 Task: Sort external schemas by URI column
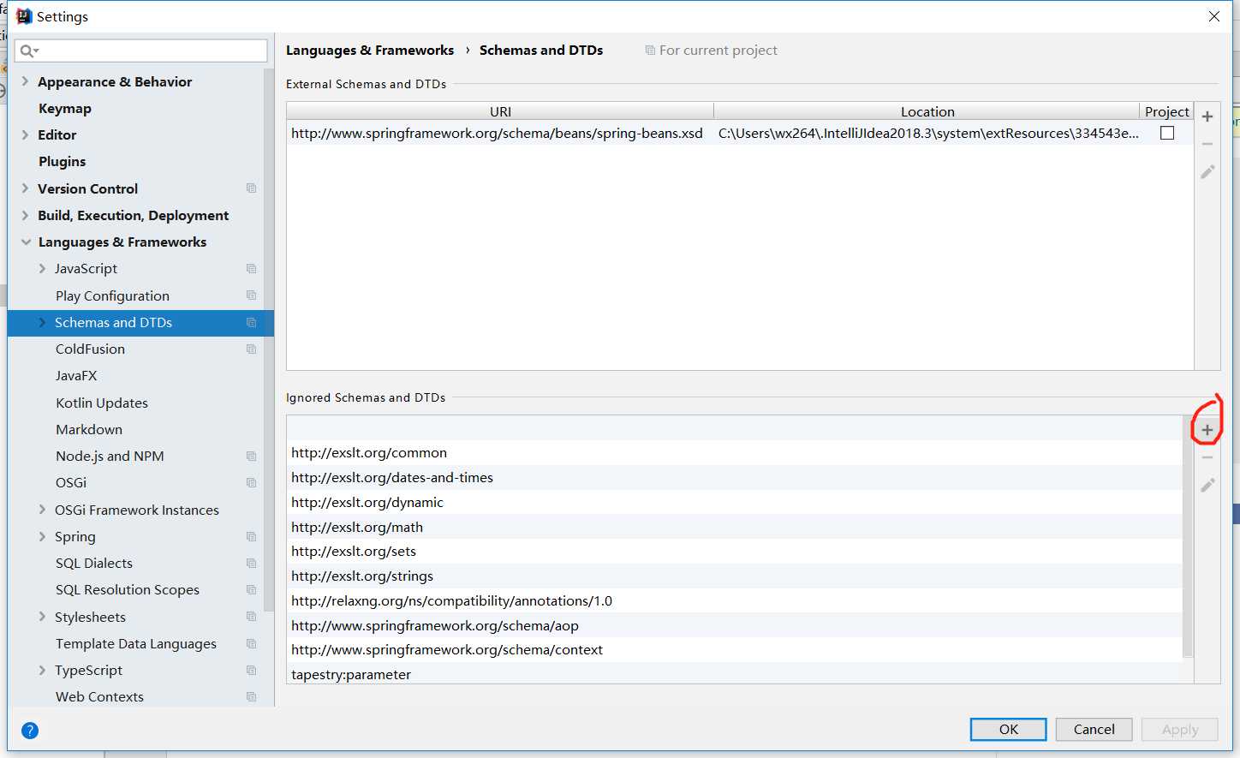click(500, 111)
